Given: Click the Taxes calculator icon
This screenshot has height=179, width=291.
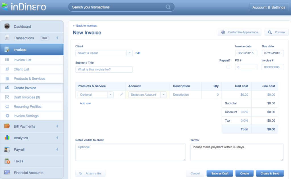Looking at the screenshot, I should point(7,161).
